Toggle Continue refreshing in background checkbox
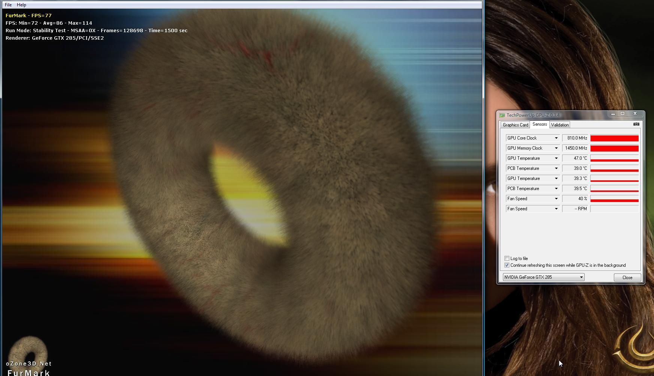Screen dimensions: 654x376 [x=507, y=265]
